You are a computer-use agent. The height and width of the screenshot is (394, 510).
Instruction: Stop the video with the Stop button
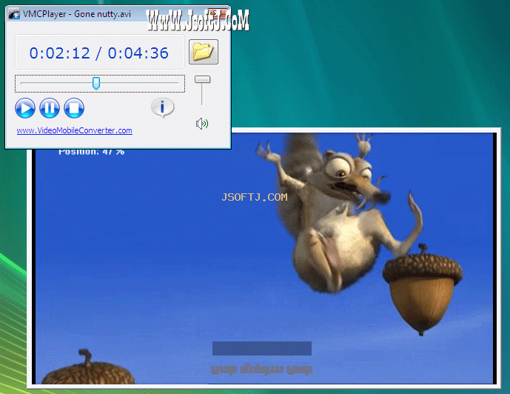[x=74, y=108]
